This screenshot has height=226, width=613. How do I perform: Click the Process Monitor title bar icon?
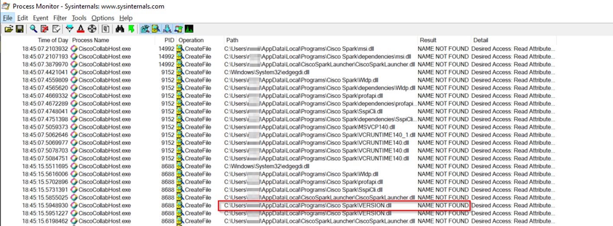point(5,6)
